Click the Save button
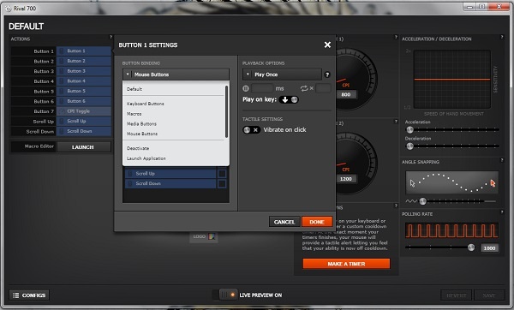 click(489, 295)
